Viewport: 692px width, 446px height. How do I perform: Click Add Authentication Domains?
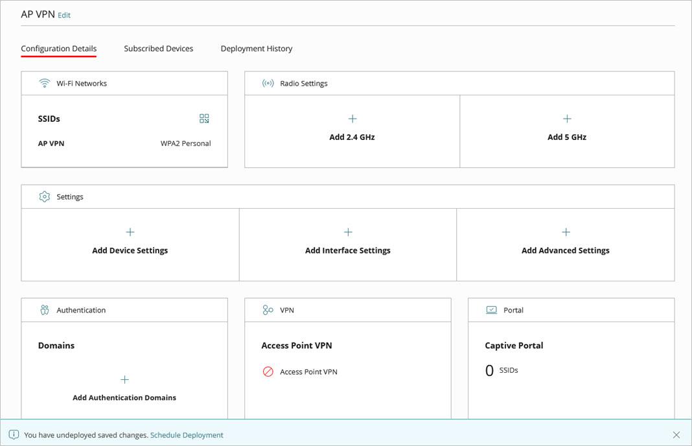[x=124, y=397]
